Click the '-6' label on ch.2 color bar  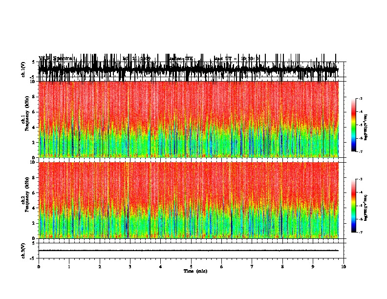coord(360,219)
